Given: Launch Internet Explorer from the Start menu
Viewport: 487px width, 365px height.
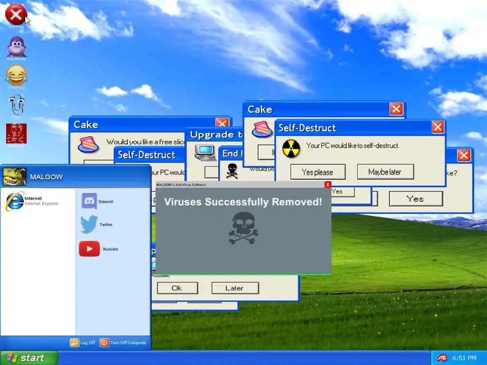Looking at the screenshot, I should point(32,201).
